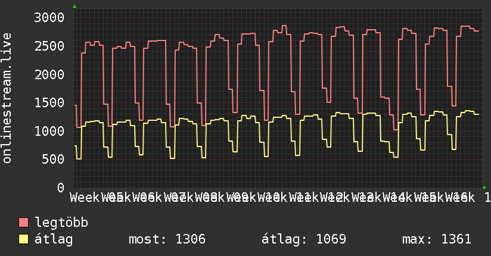Click the 'most: 1306' value

point(167,239)
